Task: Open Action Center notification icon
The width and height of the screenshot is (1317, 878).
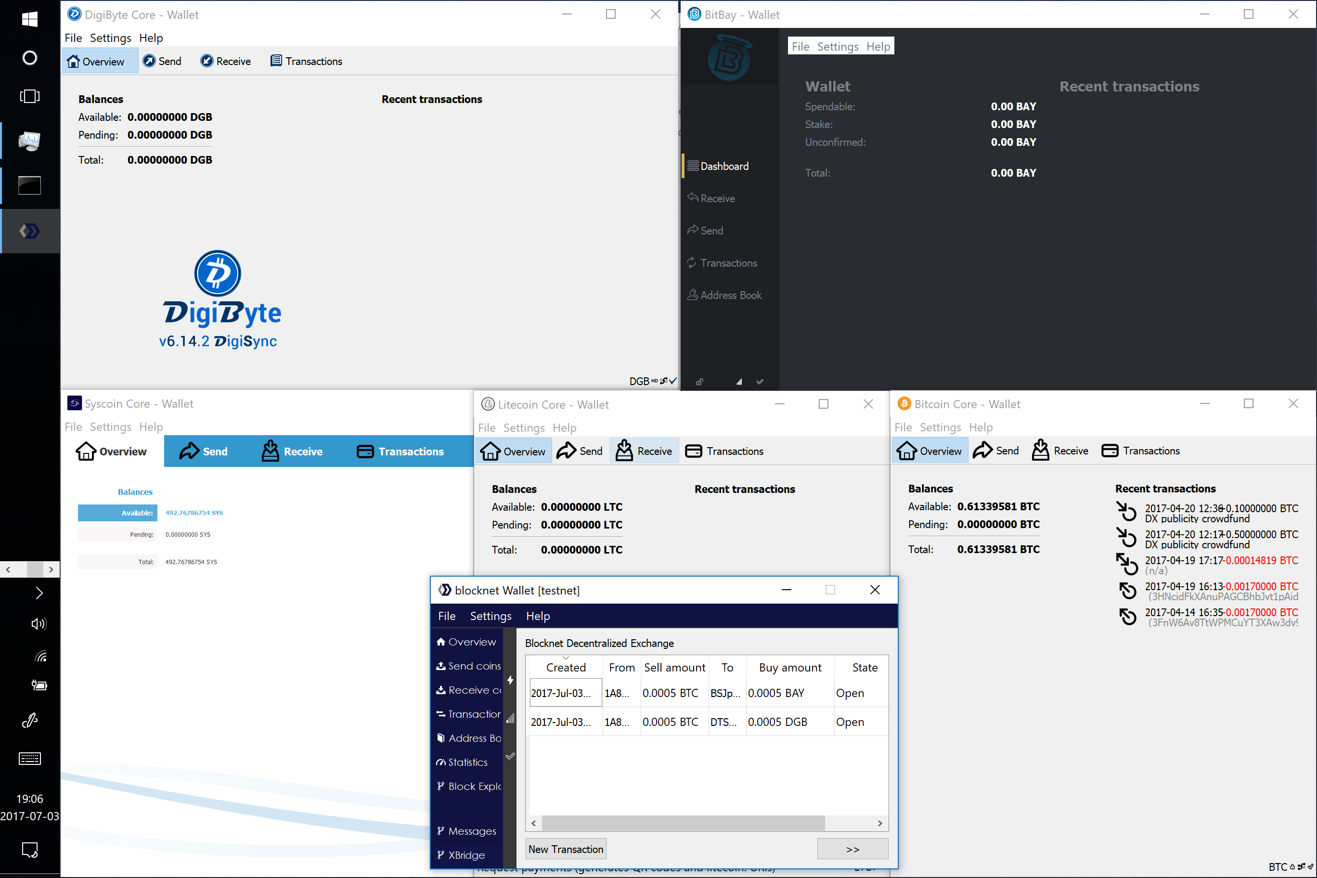Action: (x=30, y=850)
